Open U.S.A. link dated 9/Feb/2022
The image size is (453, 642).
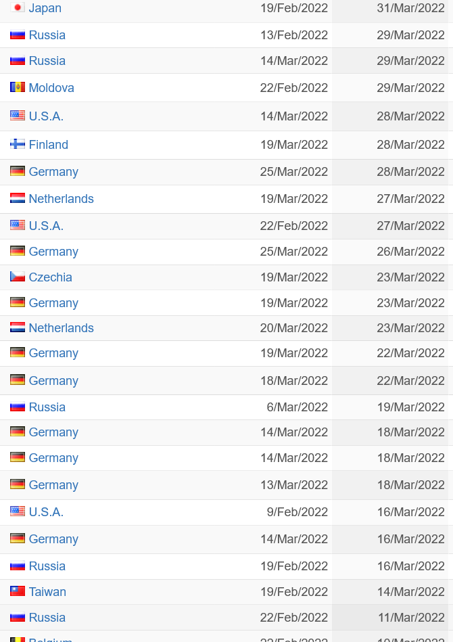click(46, 512)
